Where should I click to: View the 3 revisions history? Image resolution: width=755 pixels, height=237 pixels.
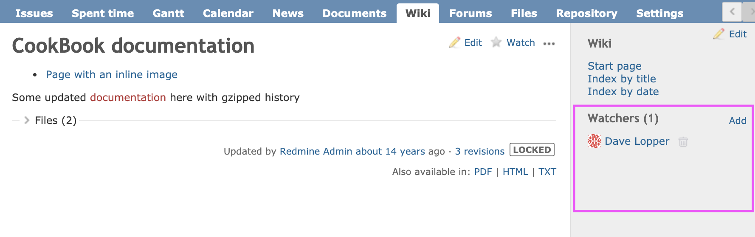pos(480,151)
